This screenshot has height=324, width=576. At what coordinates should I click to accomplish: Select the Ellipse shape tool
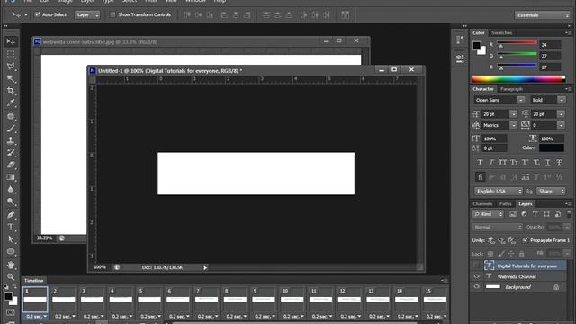[11, 252]
